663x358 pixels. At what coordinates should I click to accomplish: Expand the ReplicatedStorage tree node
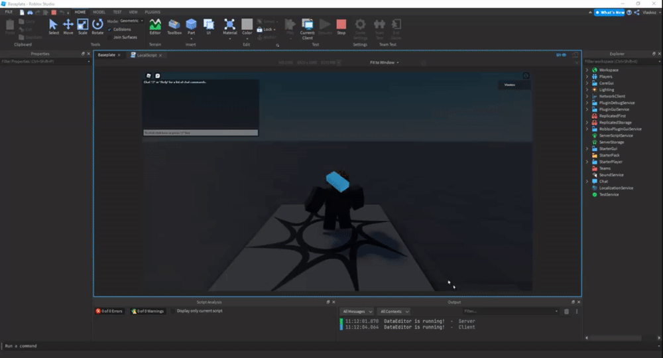587,123
